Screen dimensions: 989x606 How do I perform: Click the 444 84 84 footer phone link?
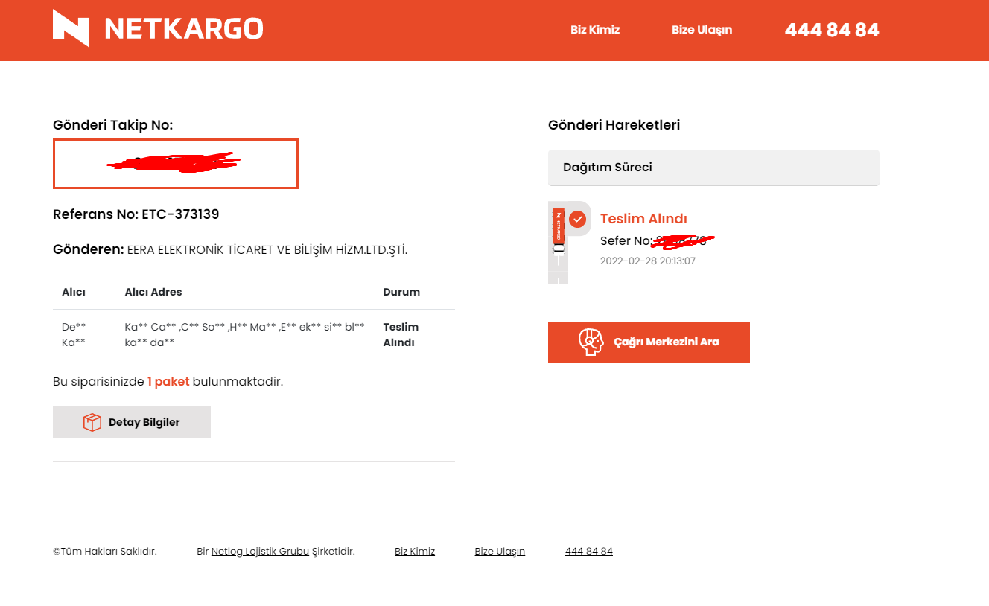[589, 552]
